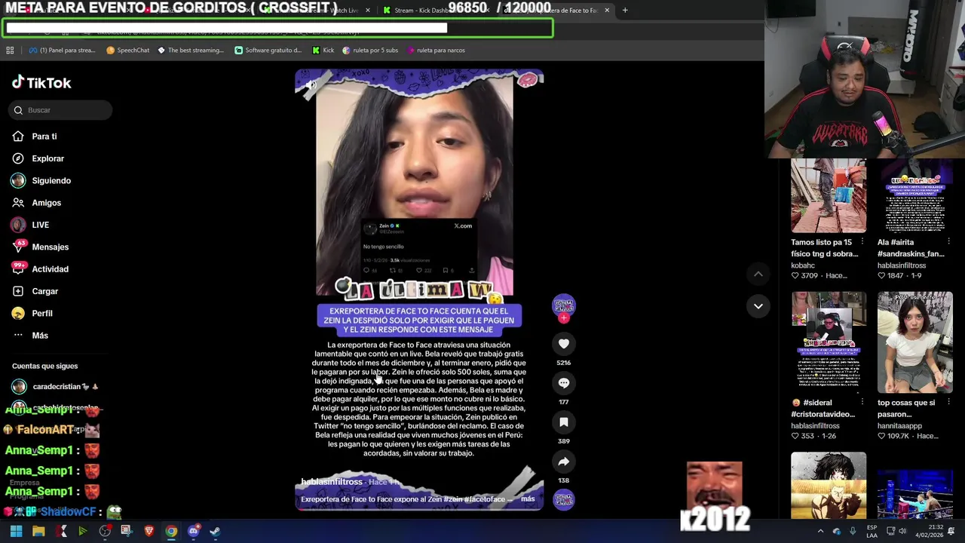
Task: Open Mensajes inbox
Action: coord(40,247)
